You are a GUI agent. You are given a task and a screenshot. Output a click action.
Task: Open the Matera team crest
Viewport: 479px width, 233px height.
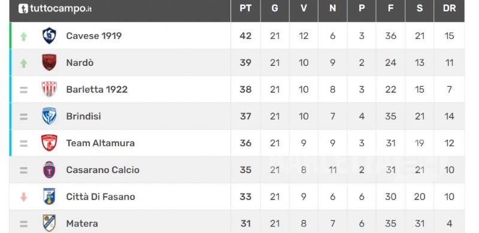click(x=49, y=223)
